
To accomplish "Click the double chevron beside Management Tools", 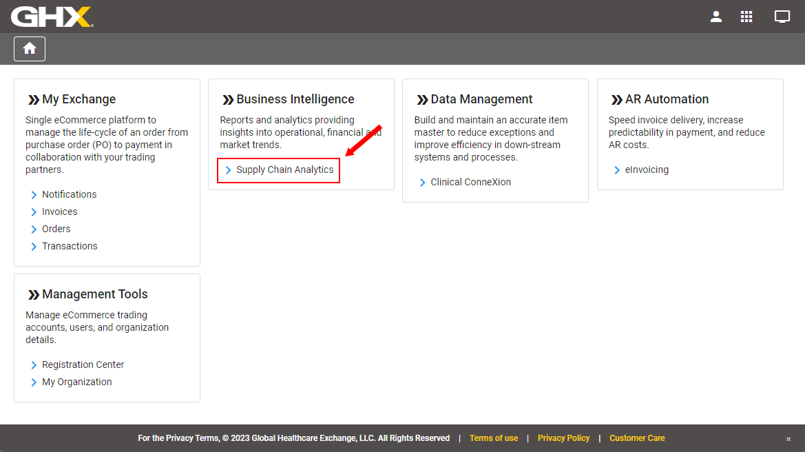I will pos(33,295).
